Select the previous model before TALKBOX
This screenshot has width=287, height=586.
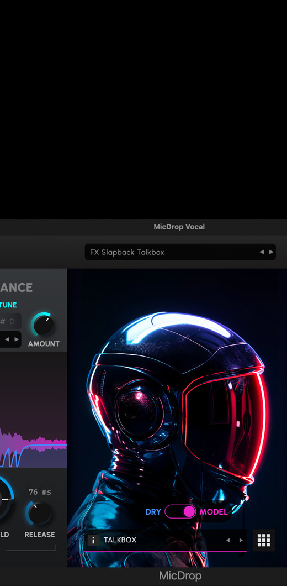(x=228, y=540)
